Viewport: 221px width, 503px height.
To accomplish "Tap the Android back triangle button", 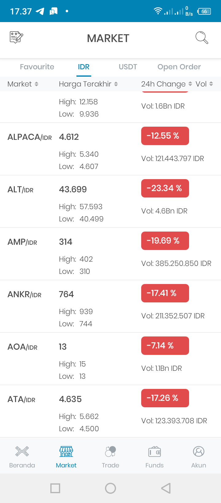I will coord(166,488).
